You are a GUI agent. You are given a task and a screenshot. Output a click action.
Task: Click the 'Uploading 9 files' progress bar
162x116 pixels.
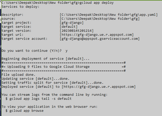tap(63, 67)
